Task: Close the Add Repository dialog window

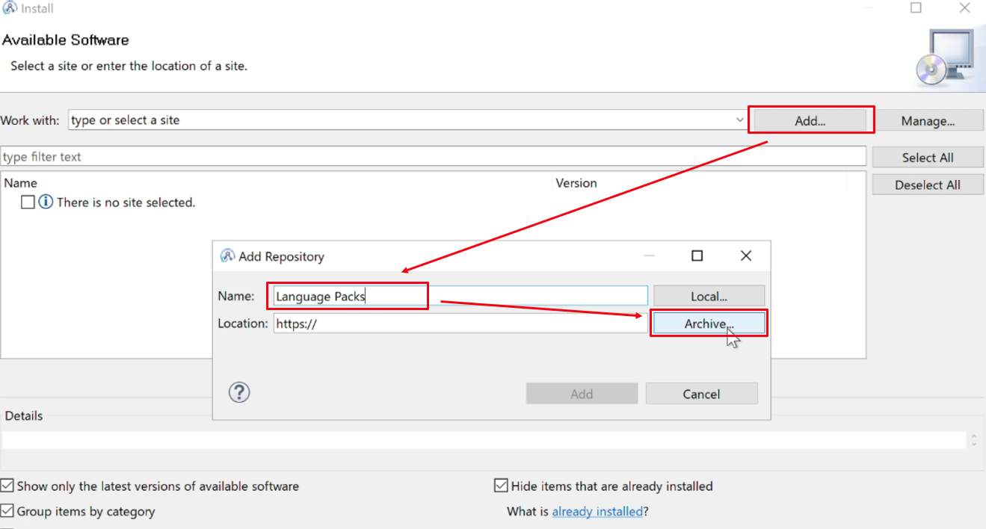Action: pyautogui.click(x=746, y=256)
